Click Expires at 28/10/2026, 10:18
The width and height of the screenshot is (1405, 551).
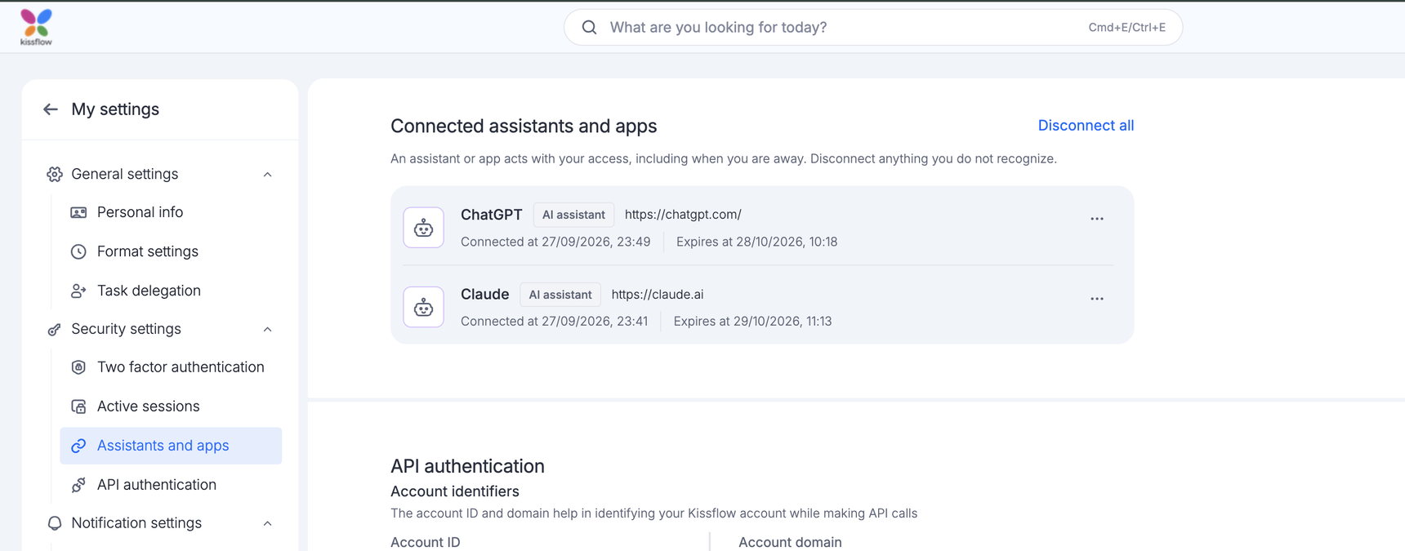coord(756,242)
